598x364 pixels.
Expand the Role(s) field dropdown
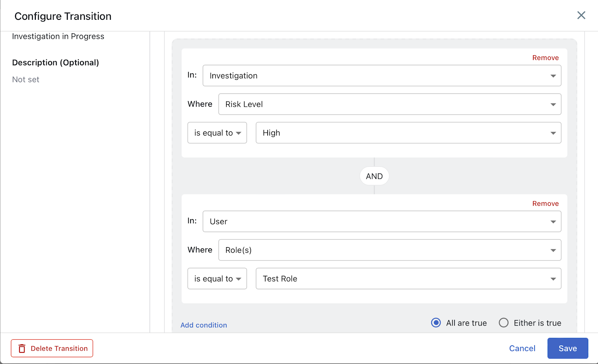point(389,250)
